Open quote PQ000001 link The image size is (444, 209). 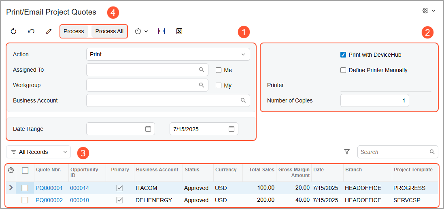pos(49,188)
